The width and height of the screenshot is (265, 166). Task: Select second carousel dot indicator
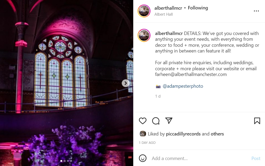pos(65,161)
